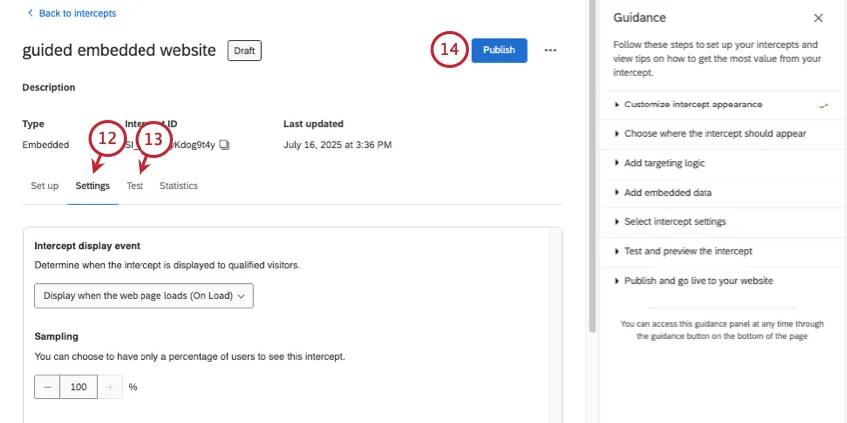Open the Set up tab
Viewport: 847px width, 423px height.
(x=44, y=186)
